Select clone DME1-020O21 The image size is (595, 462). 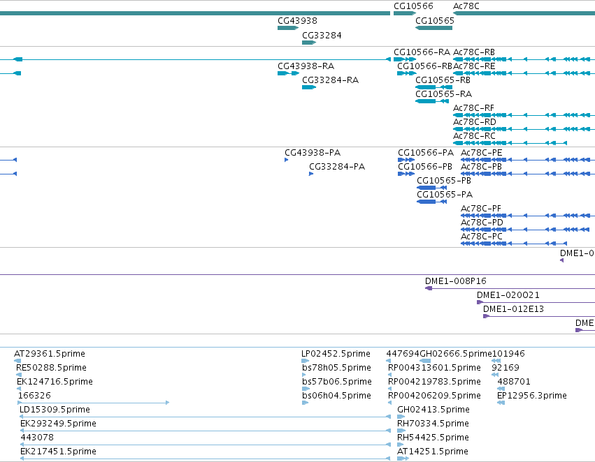click(508, 295)
